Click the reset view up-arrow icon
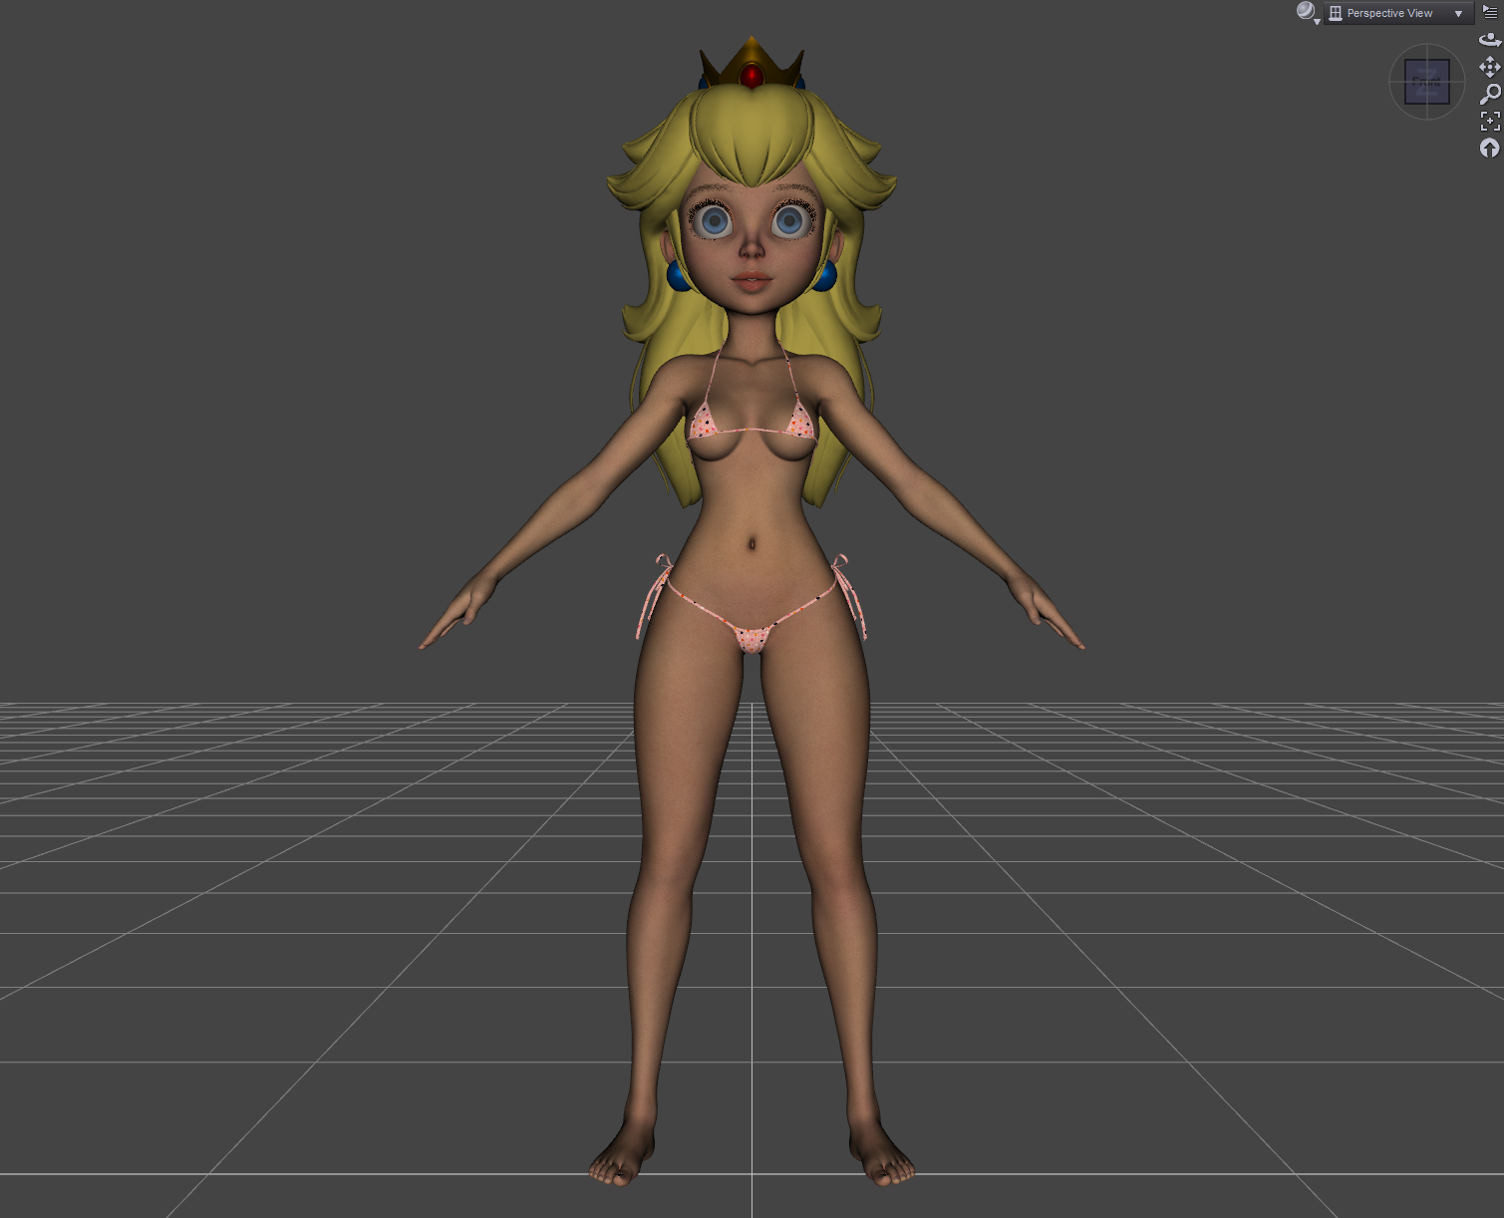 click(x=1490, y=148)
